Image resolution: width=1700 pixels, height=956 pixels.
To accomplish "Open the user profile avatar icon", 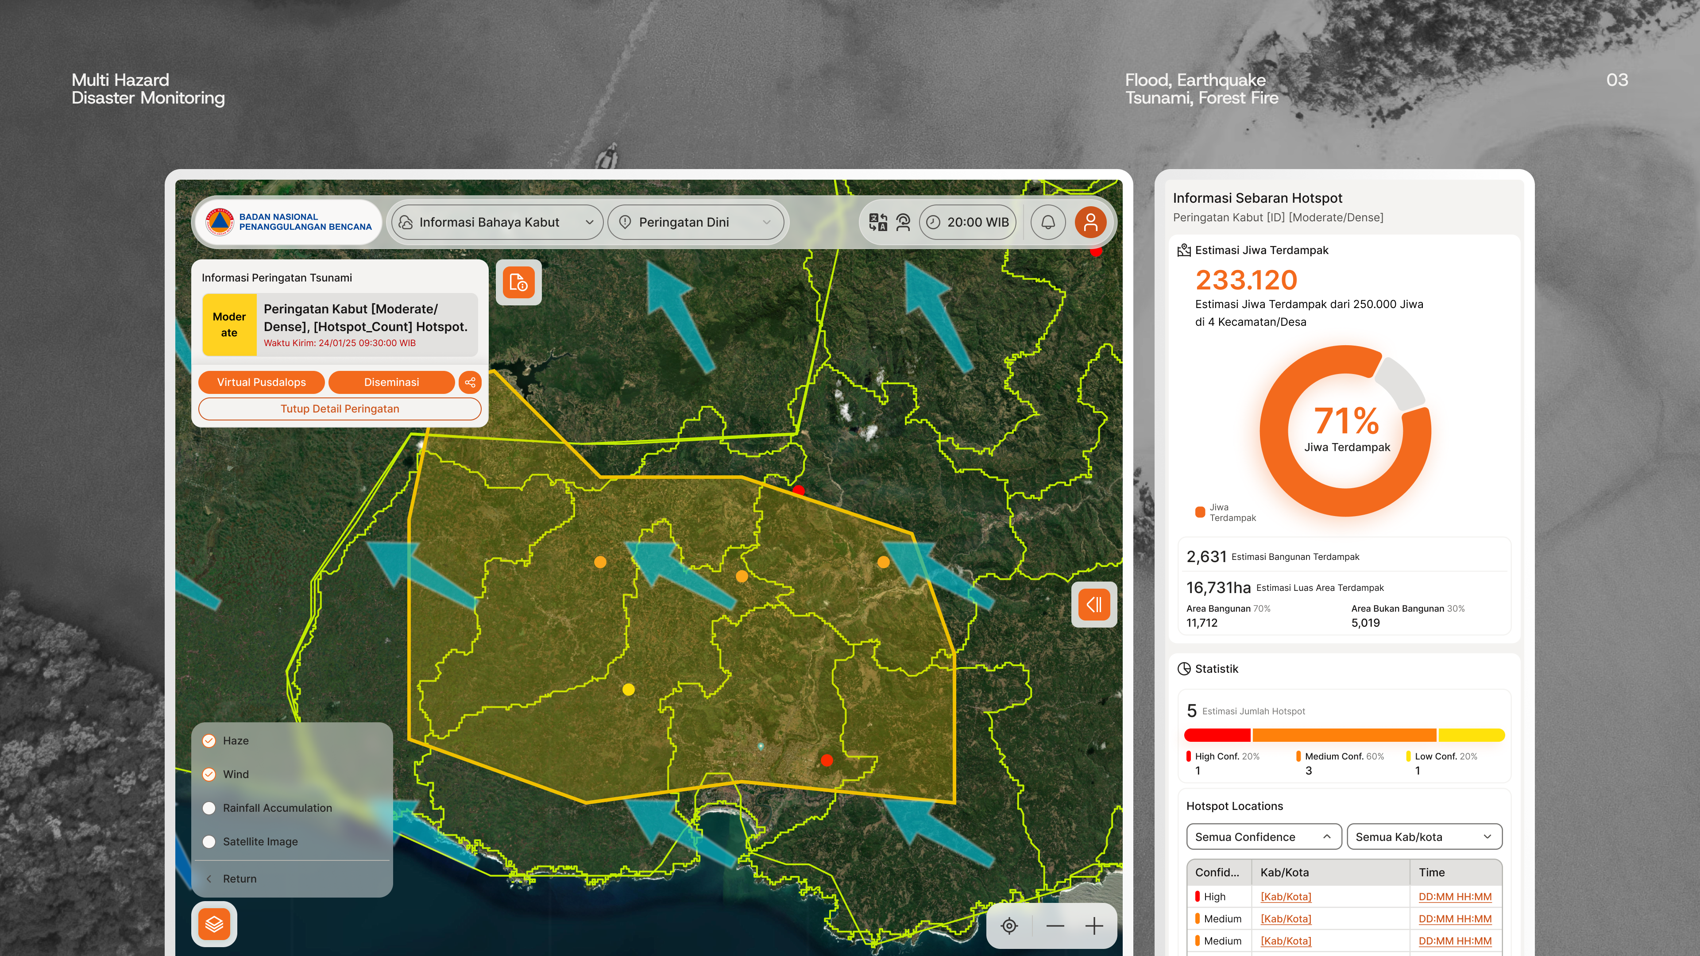I will (1090, 222).
